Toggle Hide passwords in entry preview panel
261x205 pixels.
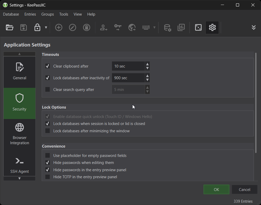point(47,170)
